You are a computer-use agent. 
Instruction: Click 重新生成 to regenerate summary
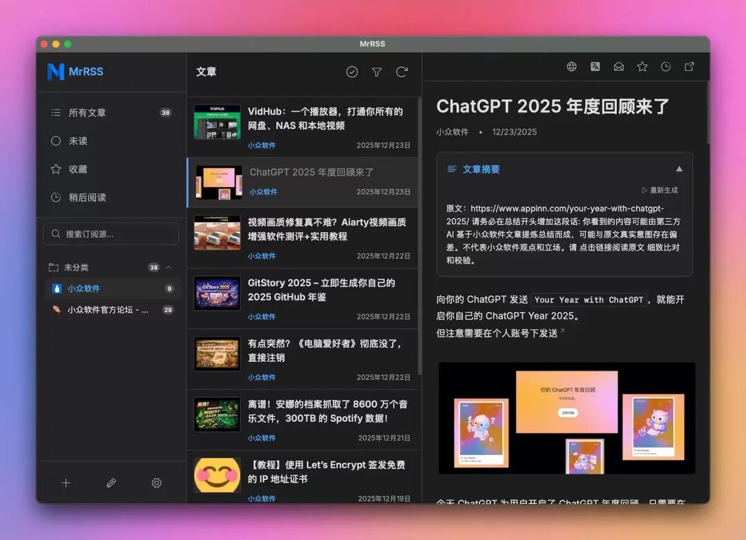tap(660, 191)
